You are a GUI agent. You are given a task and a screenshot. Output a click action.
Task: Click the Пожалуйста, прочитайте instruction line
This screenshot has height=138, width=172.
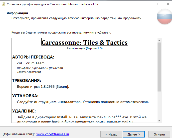point(77,18)
